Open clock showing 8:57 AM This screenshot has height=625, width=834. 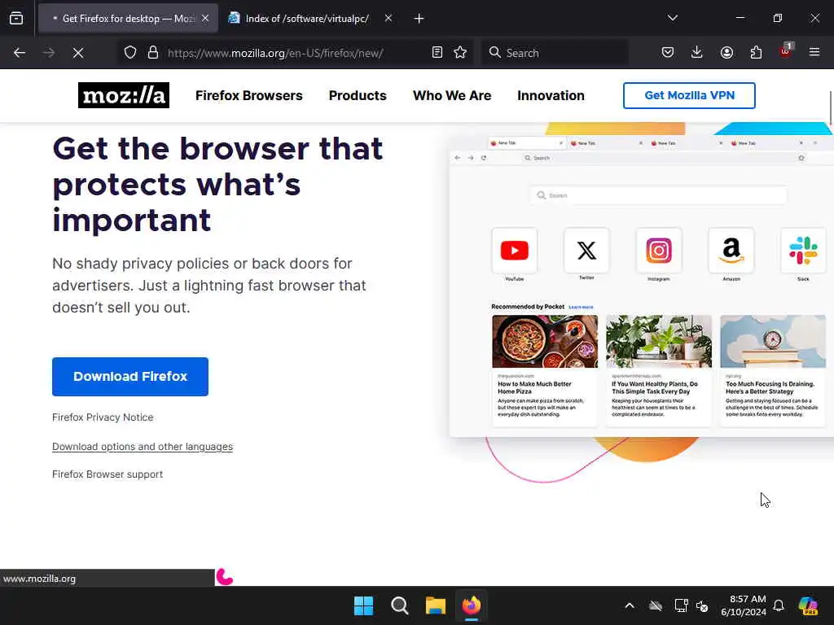744,605
